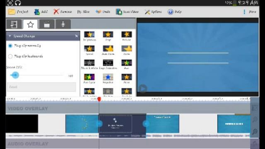Click the Audio Overlay track
This screenshot has width=265, height=149.
point(128,144)
